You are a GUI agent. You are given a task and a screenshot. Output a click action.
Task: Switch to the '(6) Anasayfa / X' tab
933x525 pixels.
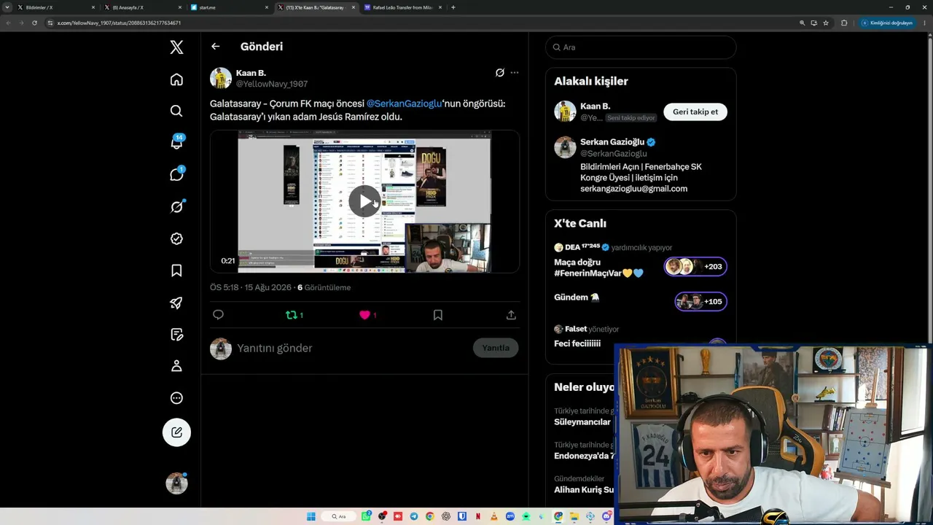tap(141, 7)
